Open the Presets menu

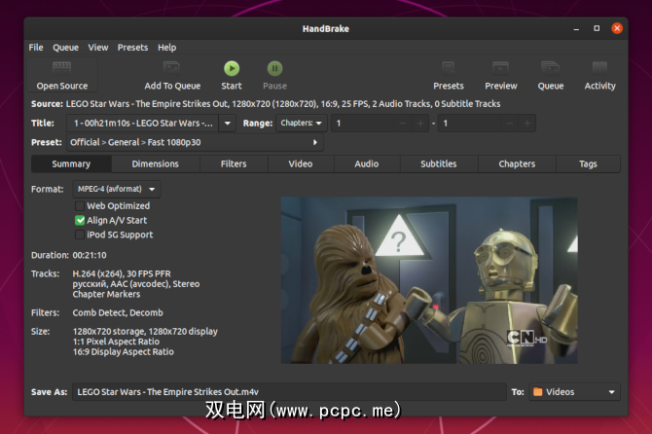[132, 48]
